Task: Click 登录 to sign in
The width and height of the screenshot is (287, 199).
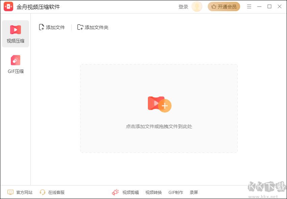Action: [183, 6]
